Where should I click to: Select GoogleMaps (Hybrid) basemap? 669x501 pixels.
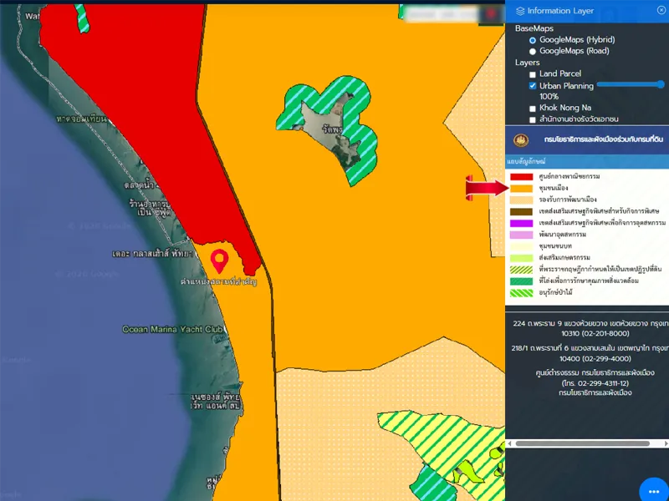[x=533, y=40]
